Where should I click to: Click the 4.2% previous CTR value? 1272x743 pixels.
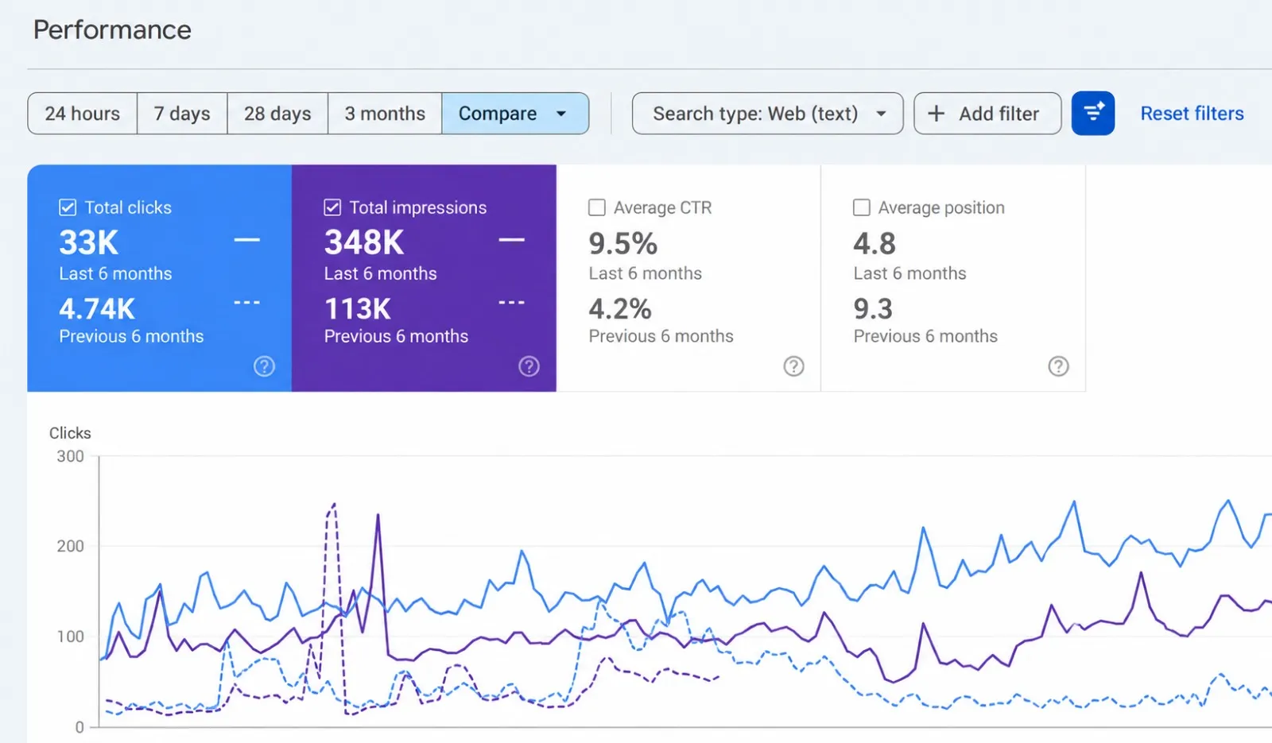620,308
